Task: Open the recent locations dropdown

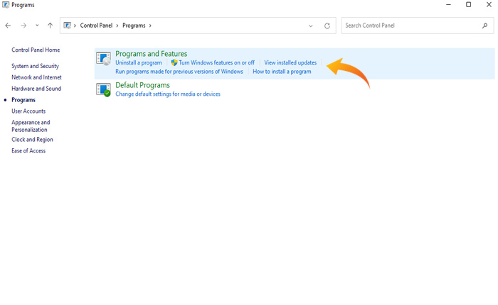Action: coord(37,26)
